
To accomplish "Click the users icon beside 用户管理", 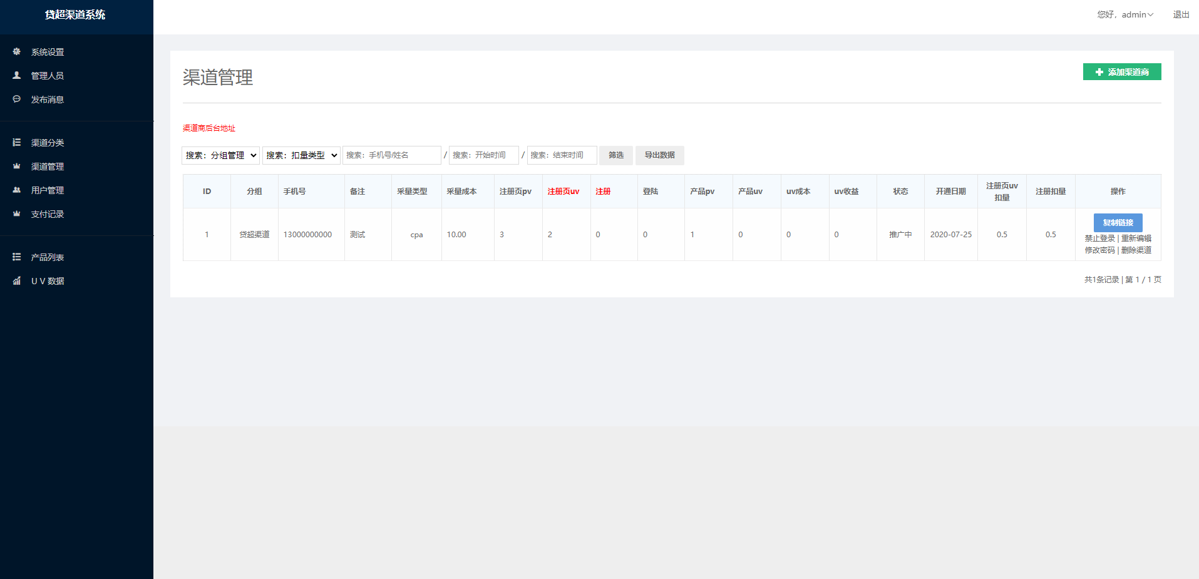I will [x=17, y=190].
